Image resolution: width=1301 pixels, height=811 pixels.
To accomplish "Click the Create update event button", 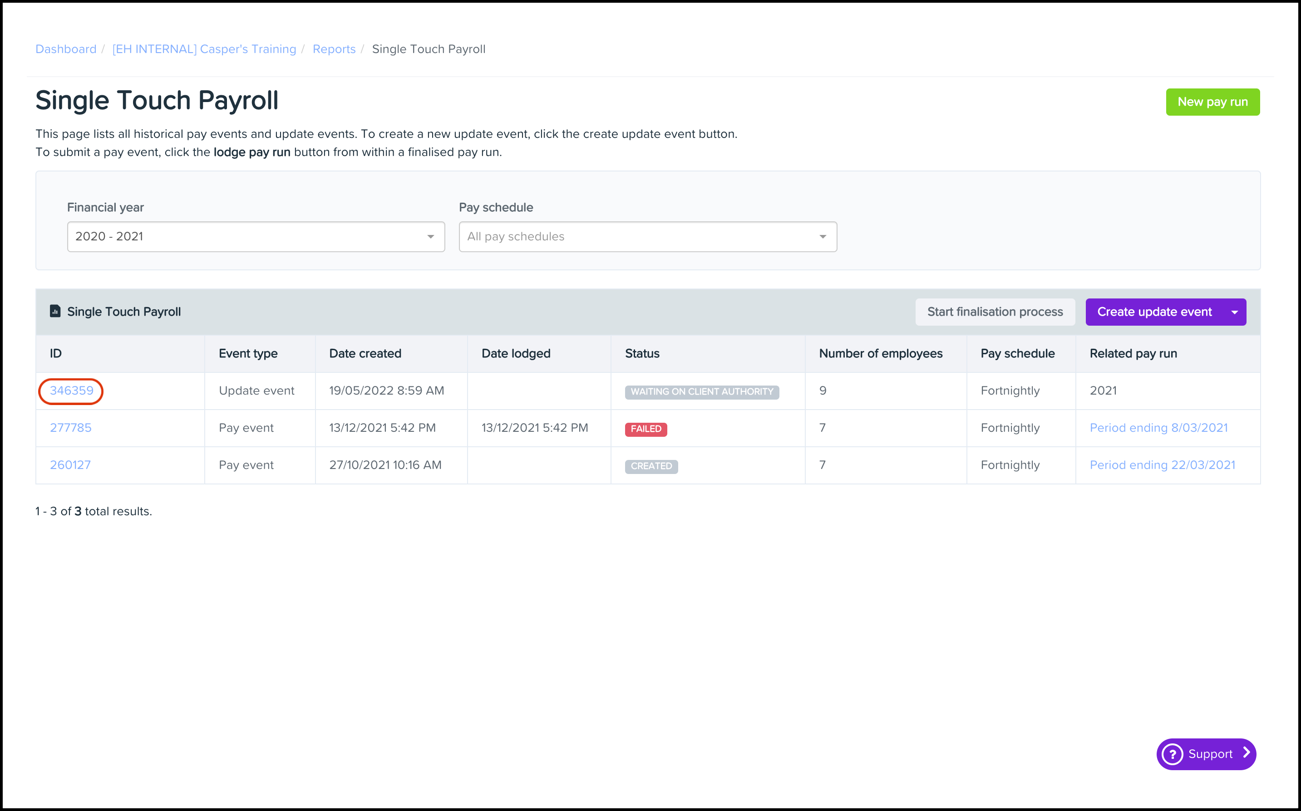I will (x=1154, y=312).
